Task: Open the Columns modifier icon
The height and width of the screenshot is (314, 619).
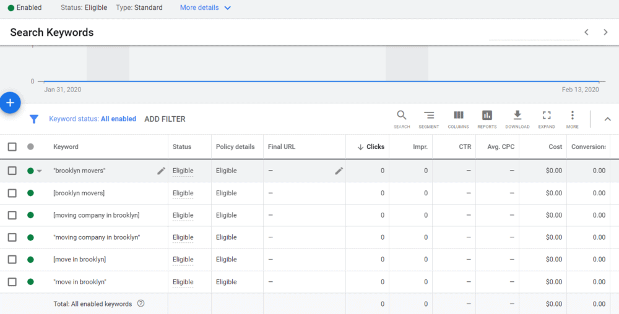Action: 458,116
